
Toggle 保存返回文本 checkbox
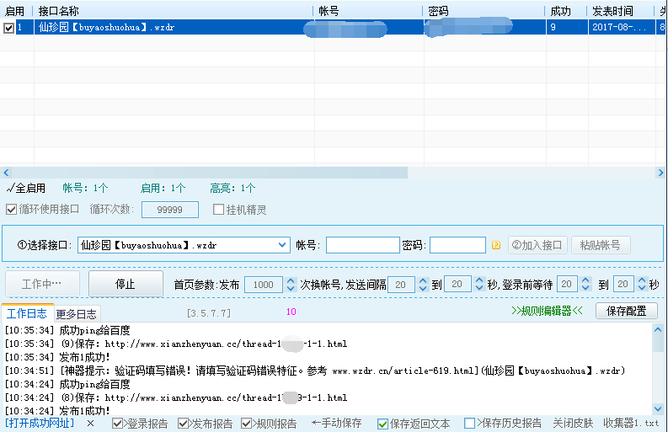(382, 424)
